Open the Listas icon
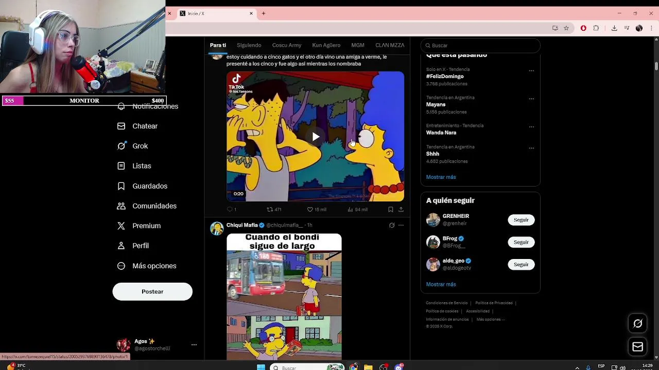Viewport: 659px width, 370px height. [121, 166]
